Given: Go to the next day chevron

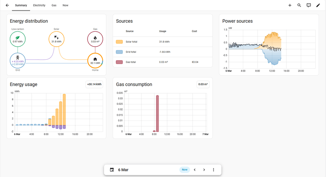Looking at the screenshot, I should coord(204,170).
